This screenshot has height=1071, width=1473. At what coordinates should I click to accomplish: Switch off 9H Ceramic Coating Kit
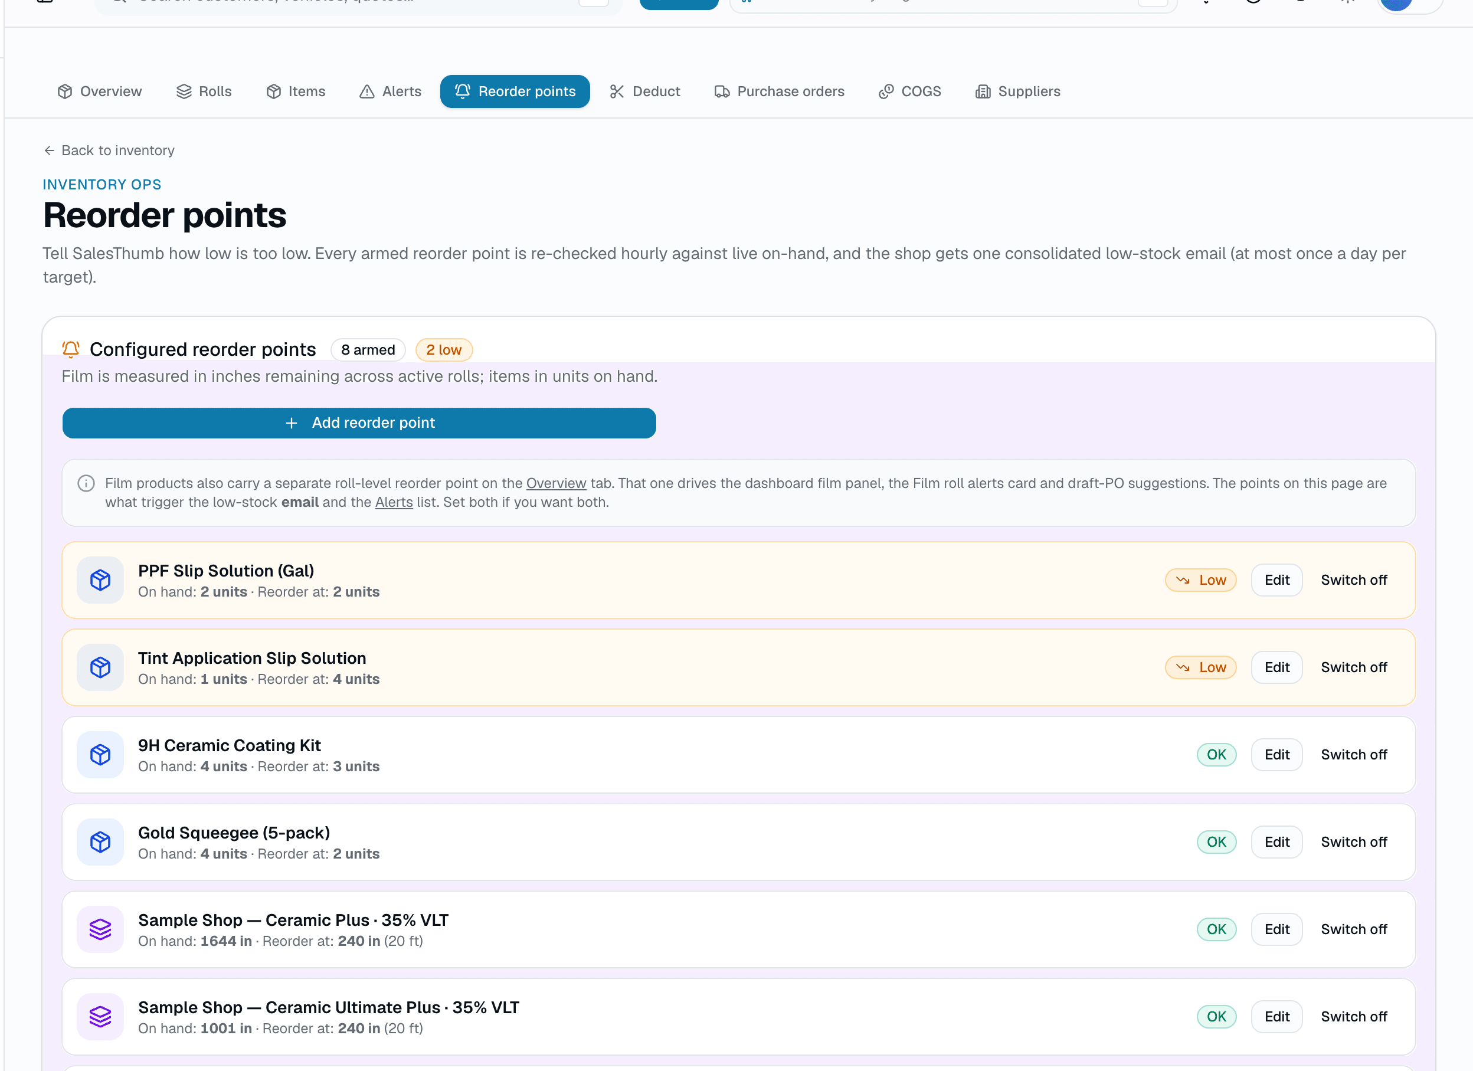tap(1354, 755)
